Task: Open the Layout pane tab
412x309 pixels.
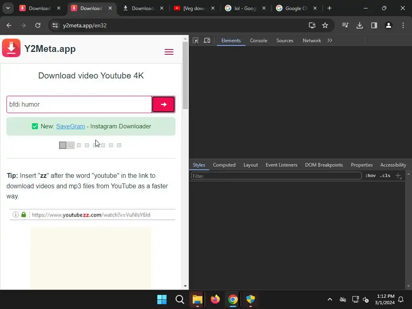Action: pos(251,165)
